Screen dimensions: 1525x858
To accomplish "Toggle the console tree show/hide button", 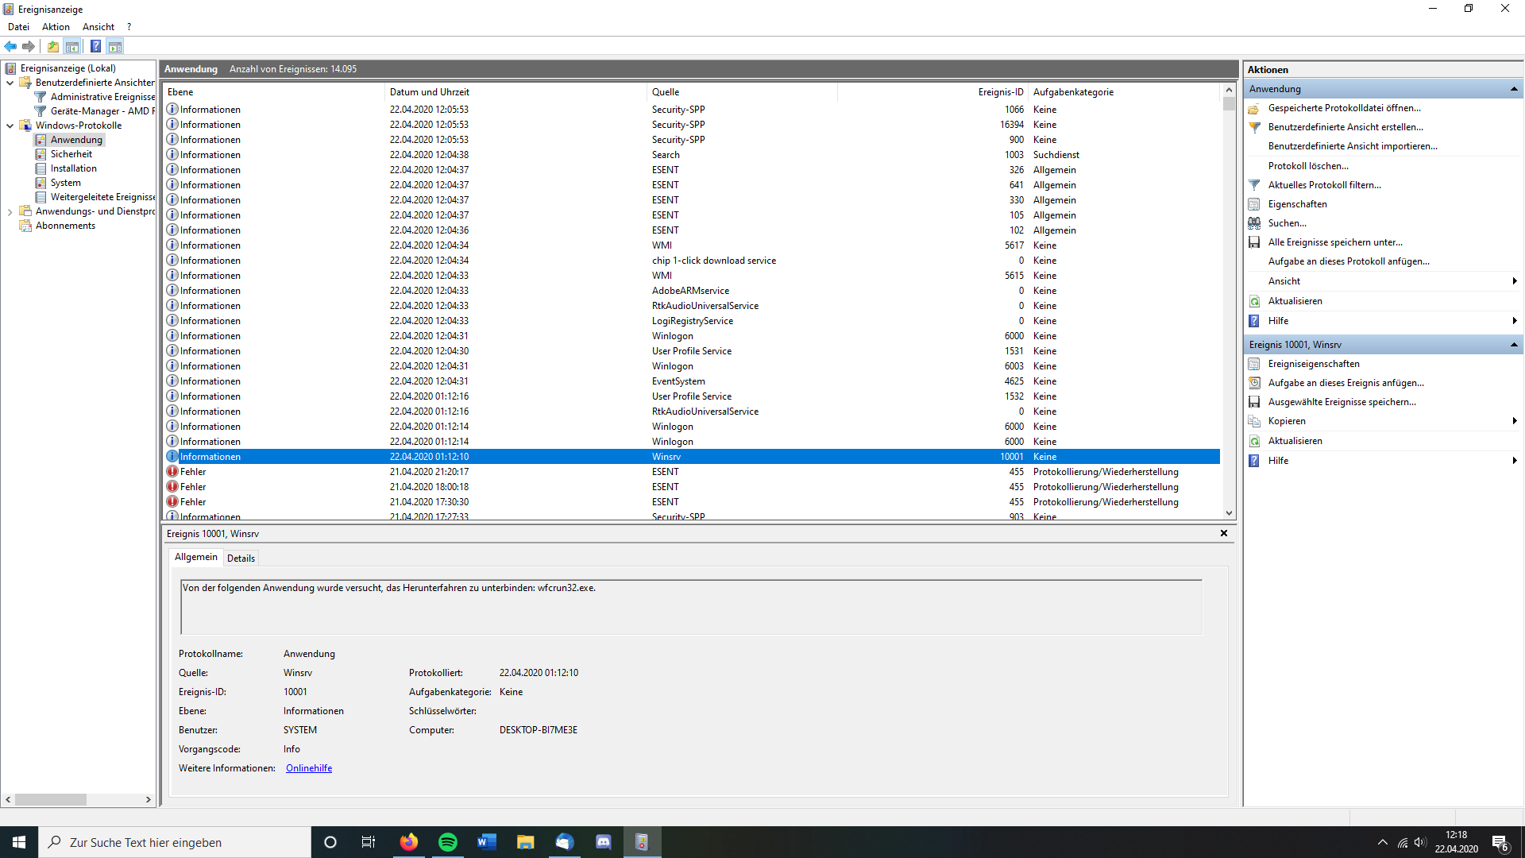I will point(72,46).
